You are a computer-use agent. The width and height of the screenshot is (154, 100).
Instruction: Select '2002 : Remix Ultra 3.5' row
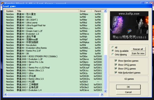54,79
